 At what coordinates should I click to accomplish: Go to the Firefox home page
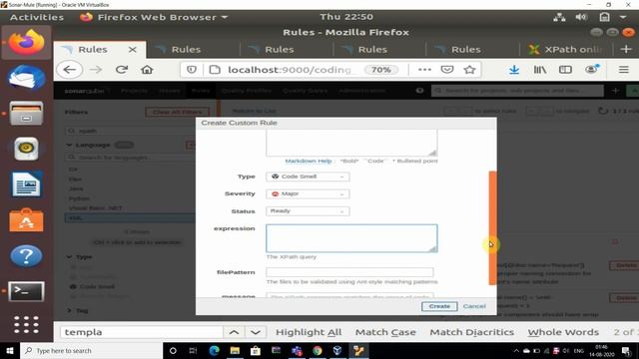coord(147,70)
